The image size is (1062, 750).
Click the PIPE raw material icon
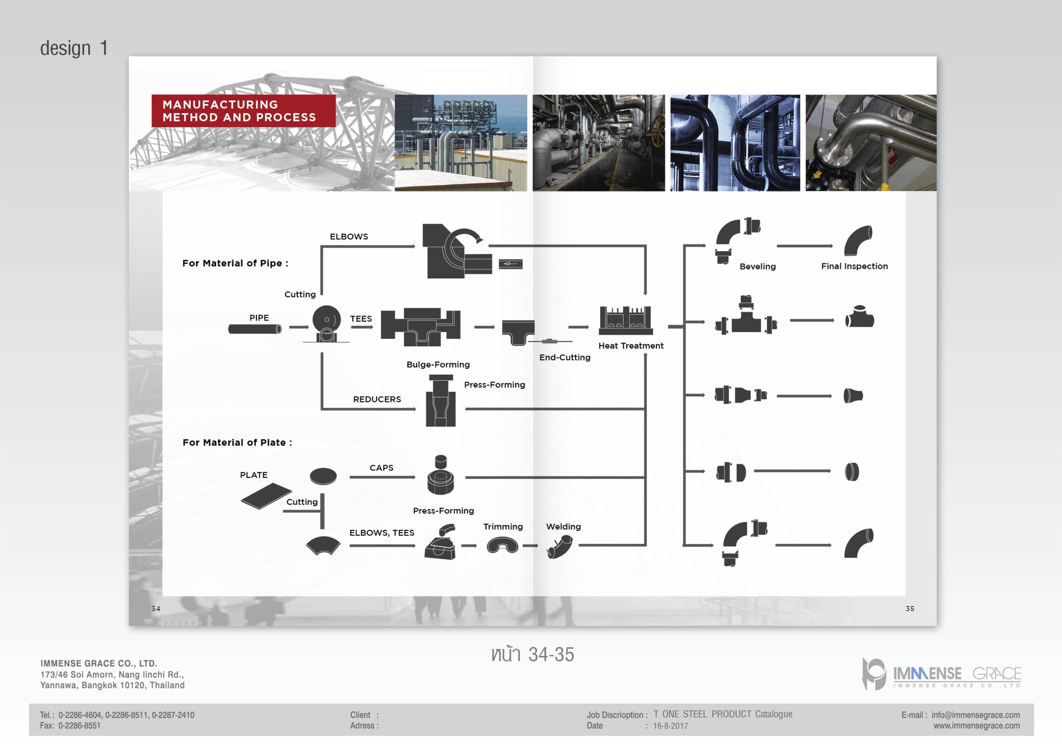255,329
